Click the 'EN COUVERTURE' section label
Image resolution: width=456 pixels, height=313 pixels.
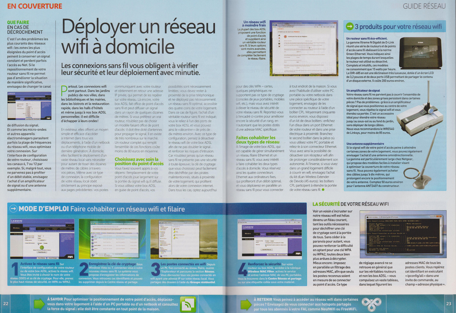[x=35, y=6]
